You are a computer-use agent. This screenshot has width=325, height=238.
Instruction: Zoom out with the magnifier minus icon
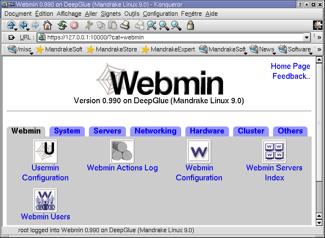[x=176, y=25]
